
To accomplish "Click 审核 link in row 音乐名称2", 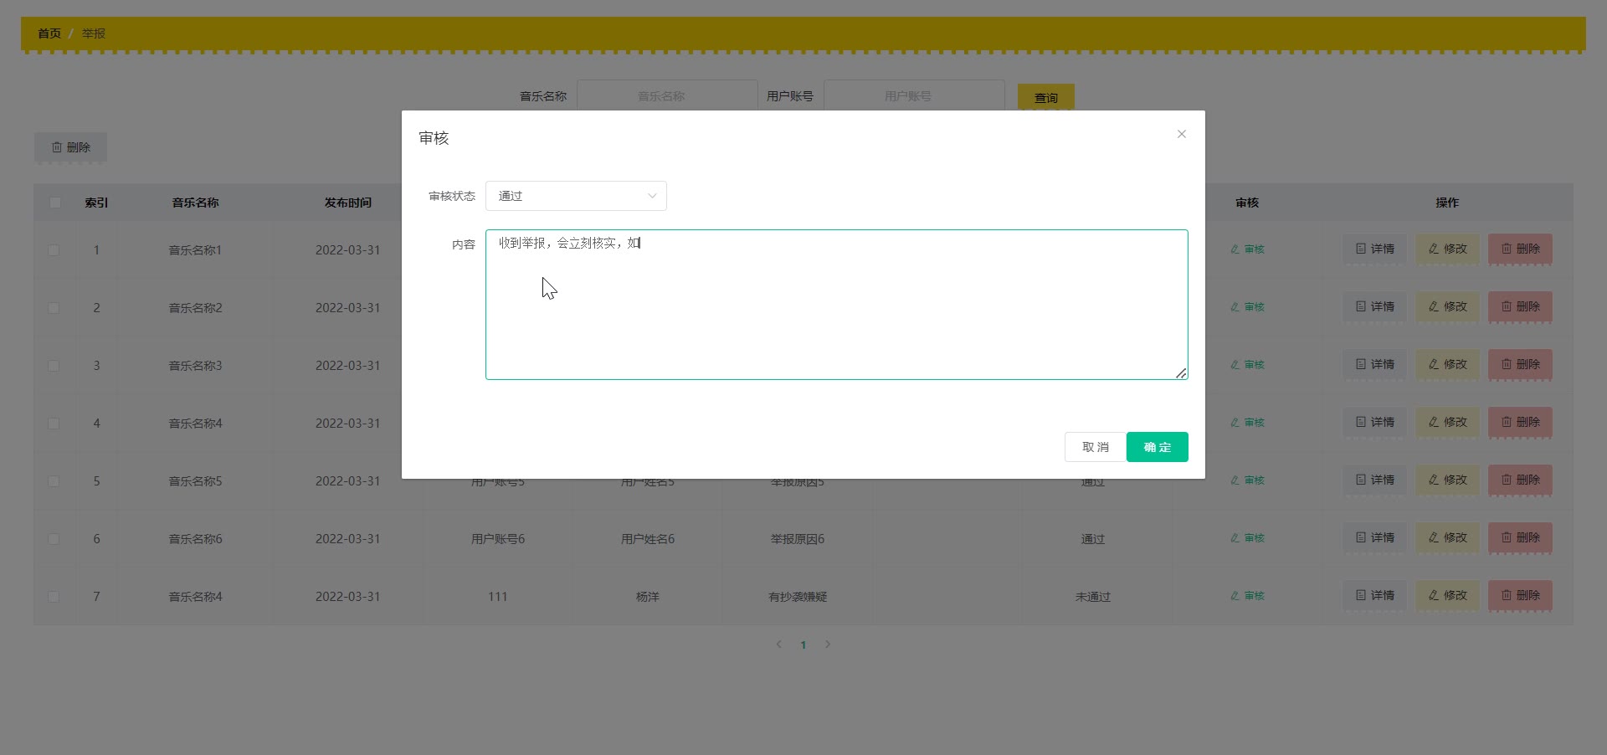I will click(x=1247, y=307).
